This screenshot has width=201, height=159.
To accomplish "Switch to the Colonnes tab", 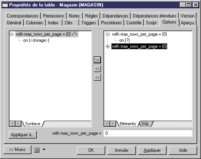I will click(x=34, y=23).
